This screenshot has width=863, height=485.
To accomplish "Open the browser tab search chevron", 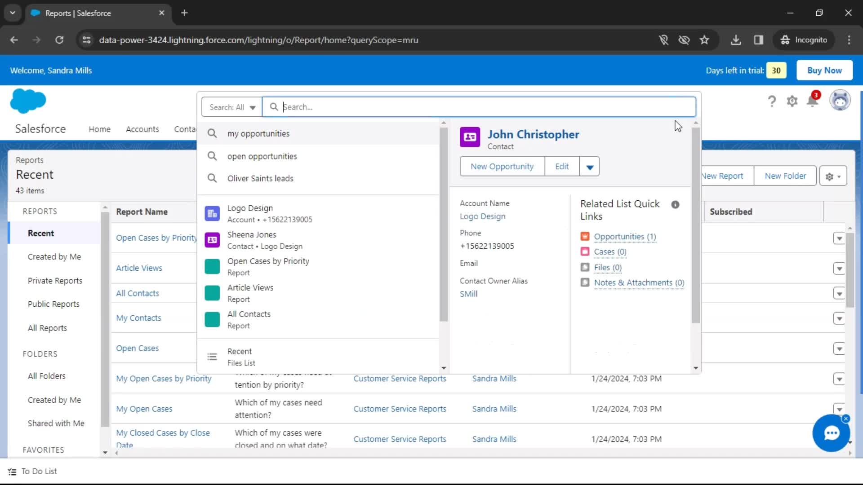I will tap(13, 13).
